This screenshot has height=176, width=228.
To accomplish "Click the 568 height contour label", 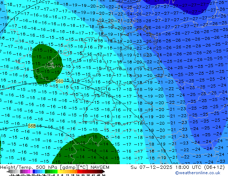I will coord(32,126).
